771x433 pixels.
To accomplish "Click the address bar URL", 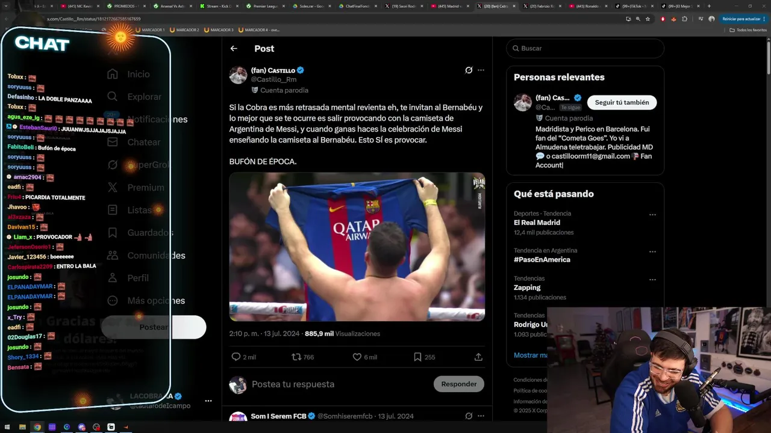I will tap(94, 19).
